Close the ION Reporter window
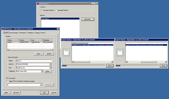 pos(97,4)
